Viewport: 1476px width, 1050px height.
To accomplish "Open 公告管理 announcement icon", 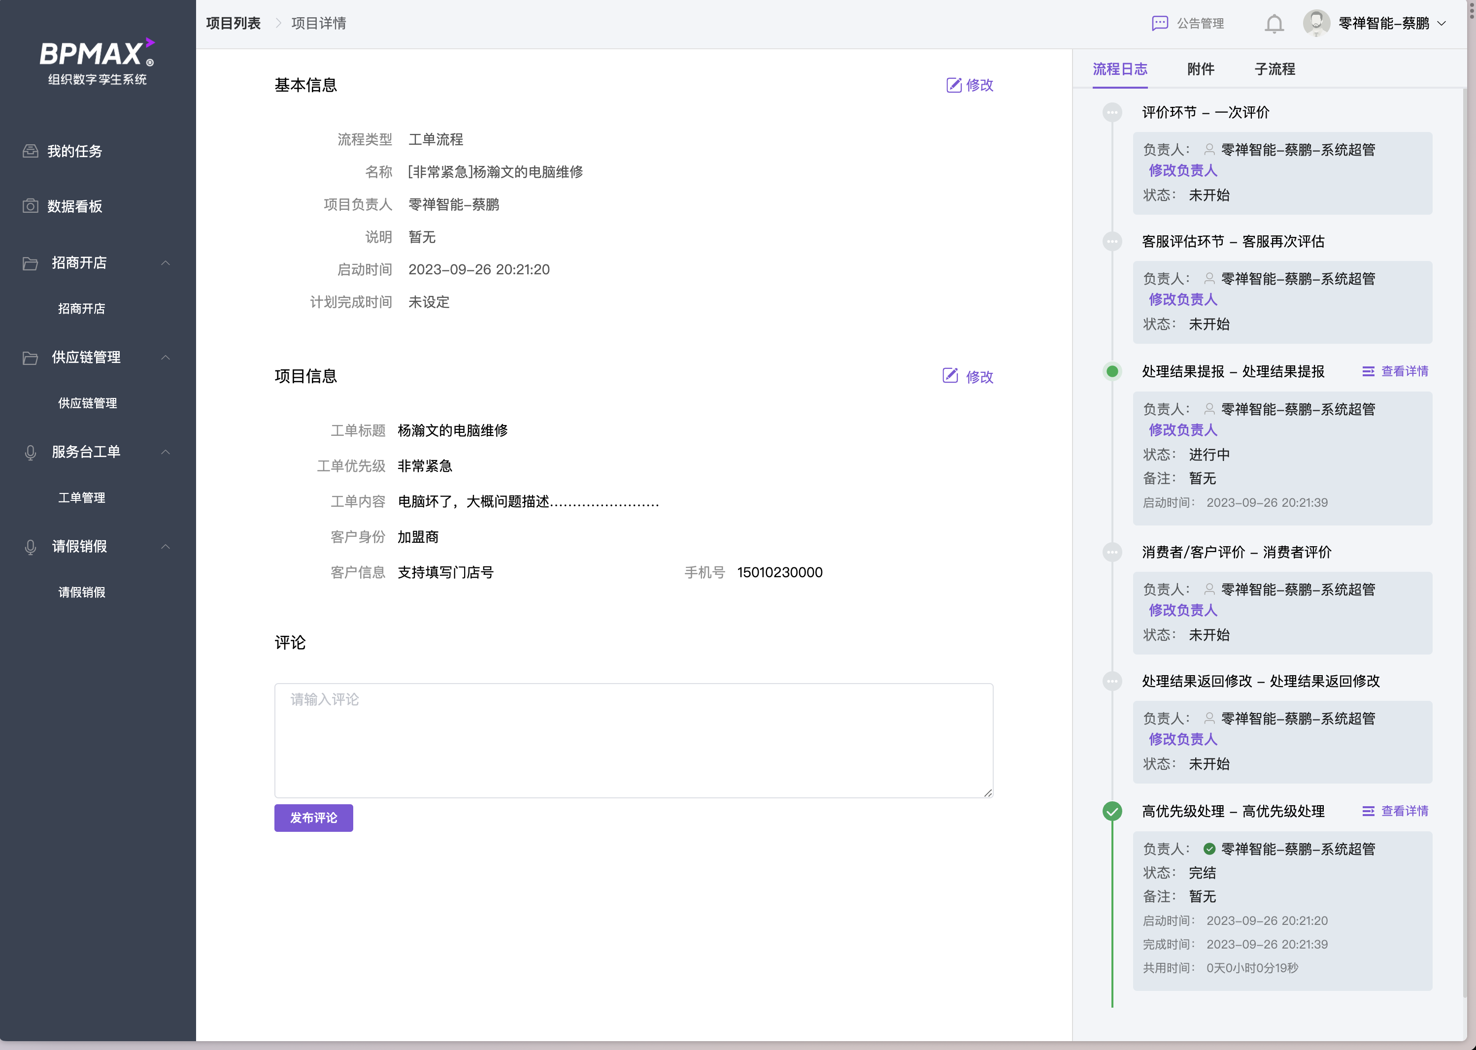I will (x=1159, y=24).
